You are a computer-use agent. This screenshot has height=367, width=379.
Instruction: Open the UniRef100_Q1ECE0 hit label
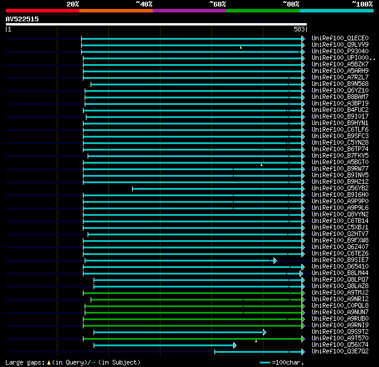click(x=340, y=38)
